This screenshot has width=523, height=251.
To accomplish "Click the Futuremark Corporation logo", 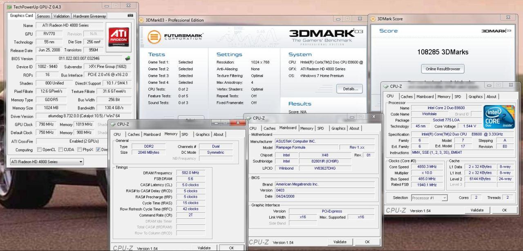I will point(176,36).
